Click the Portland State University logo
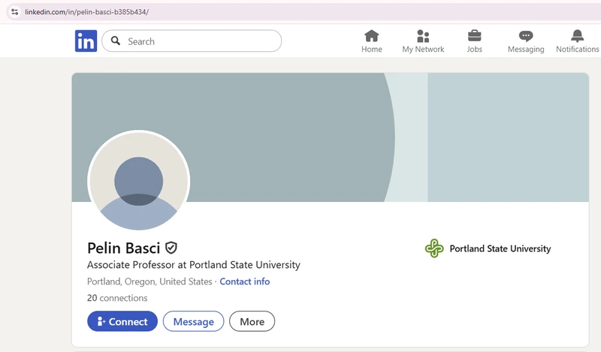This screenshot has height=352, width=601. tap(434, 248)
